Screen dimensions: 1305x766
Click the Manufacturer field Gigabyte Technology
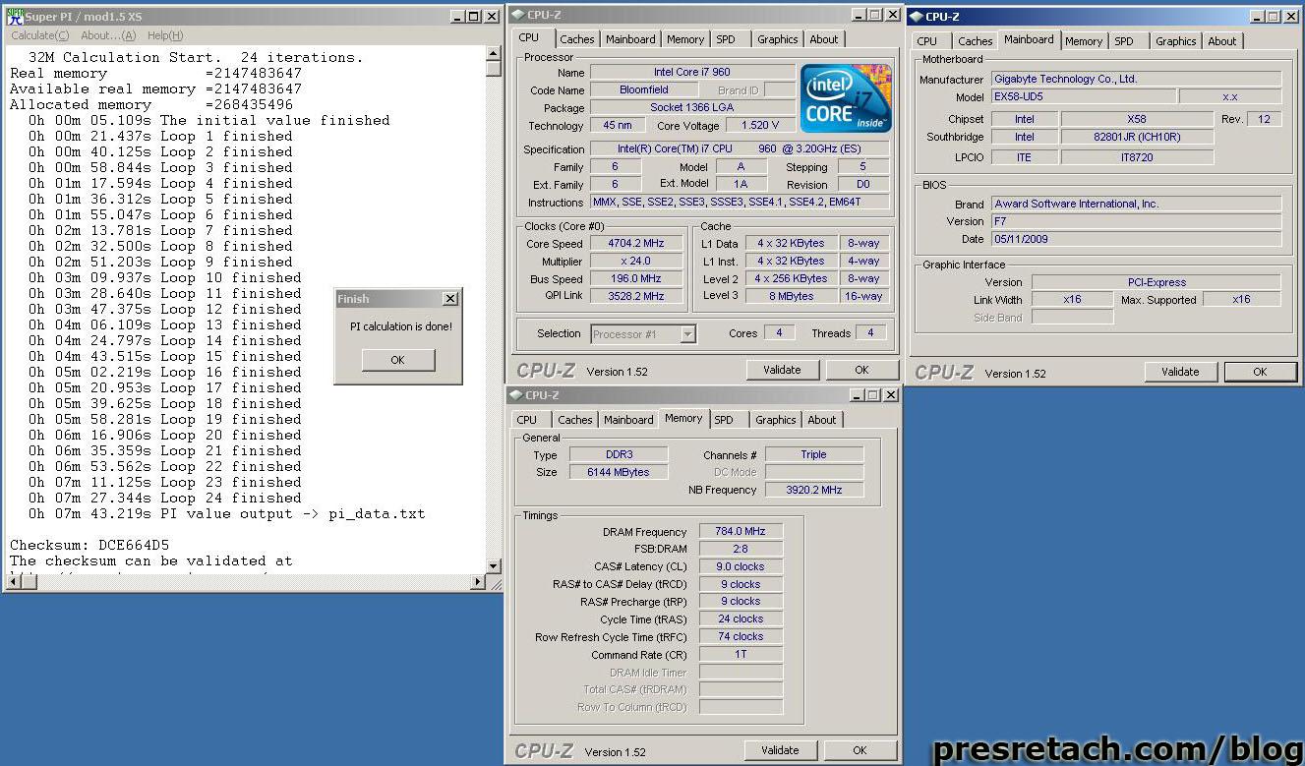tap(1136, 79)
